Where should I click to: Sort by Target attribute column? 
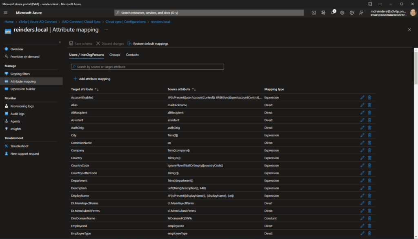pyautogui.click(x=85, y=89)
